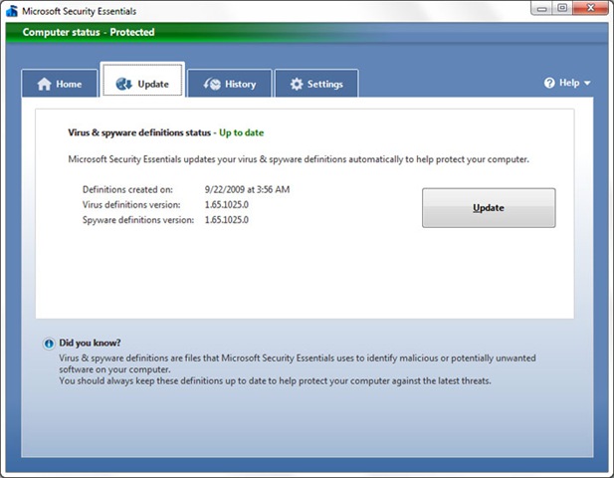Open the Settings tab label
The height and width of the screenshot is (478, 614).
pos(325,85)
